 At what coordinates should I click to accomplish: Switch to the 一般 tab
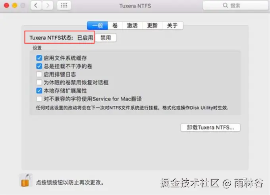(x=97, y=25)
